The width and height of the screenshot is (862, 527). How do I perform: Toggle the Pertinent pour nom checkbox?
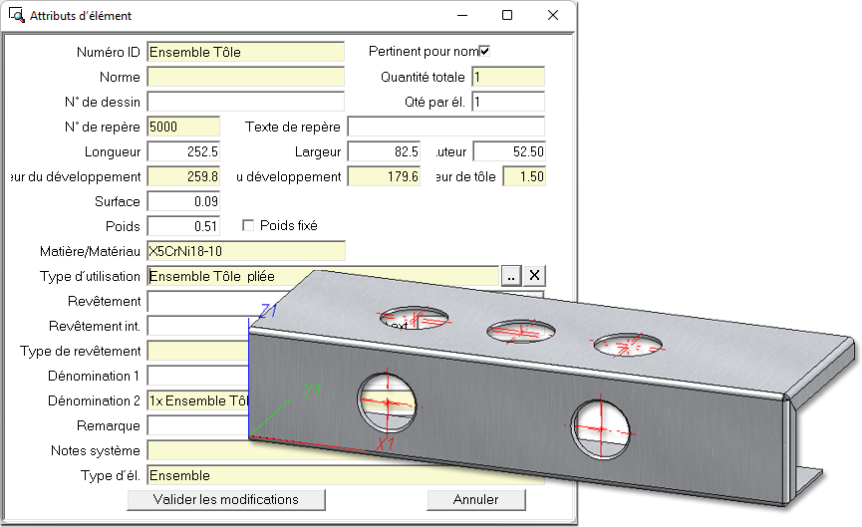[x=485, y=52]
